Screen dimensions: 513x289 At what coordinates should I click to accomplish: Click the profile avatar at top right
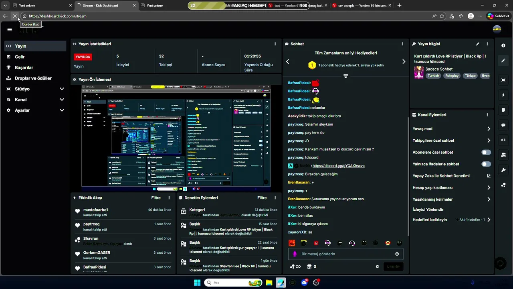point(497,29)
